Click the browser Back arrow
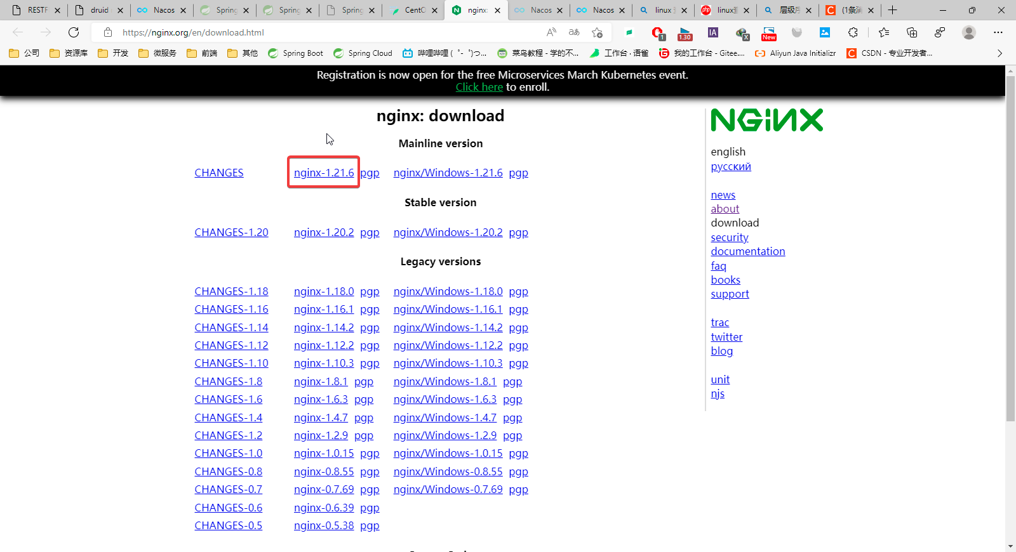1016x552 pixels. (x=18, y=32)
